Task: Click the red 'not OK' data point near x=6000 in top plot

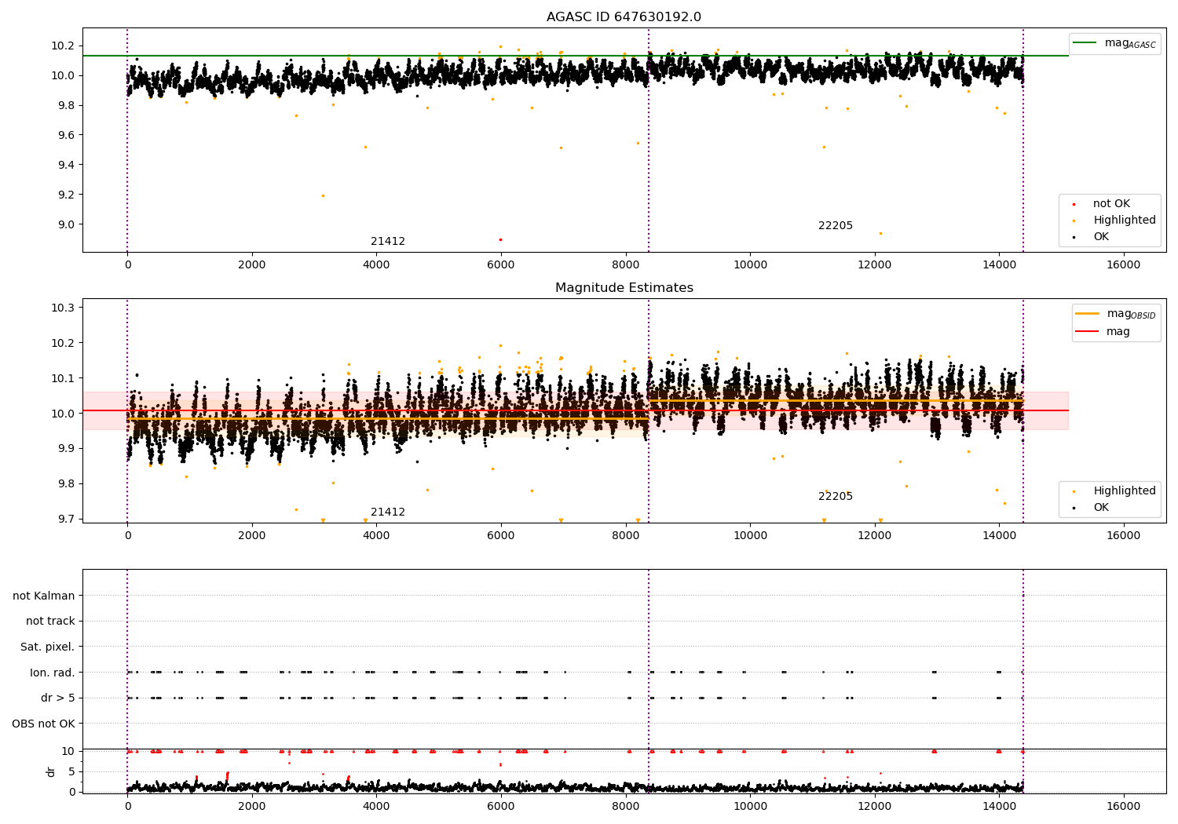Action: (500, 239)
